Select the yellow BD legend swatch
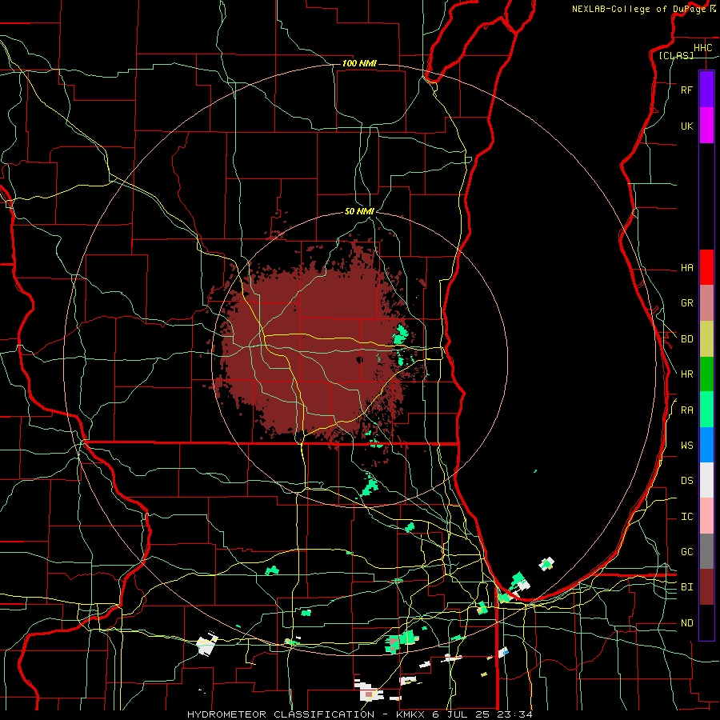This screenshot has height=720, width=720. 706,338
